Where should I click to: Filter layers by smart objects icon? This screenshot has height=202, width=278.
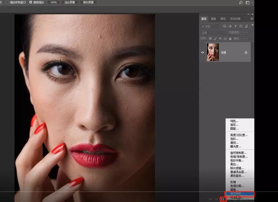[x=246, y=26]
